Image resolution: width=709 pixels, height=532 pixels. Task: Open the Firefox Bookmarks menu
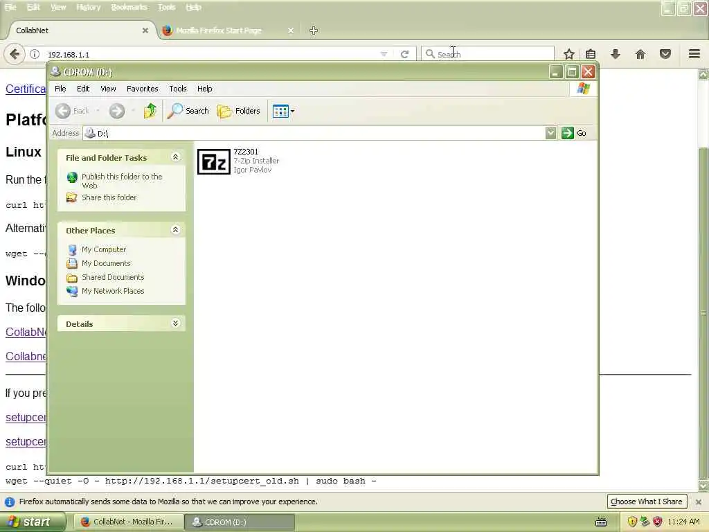129,7
